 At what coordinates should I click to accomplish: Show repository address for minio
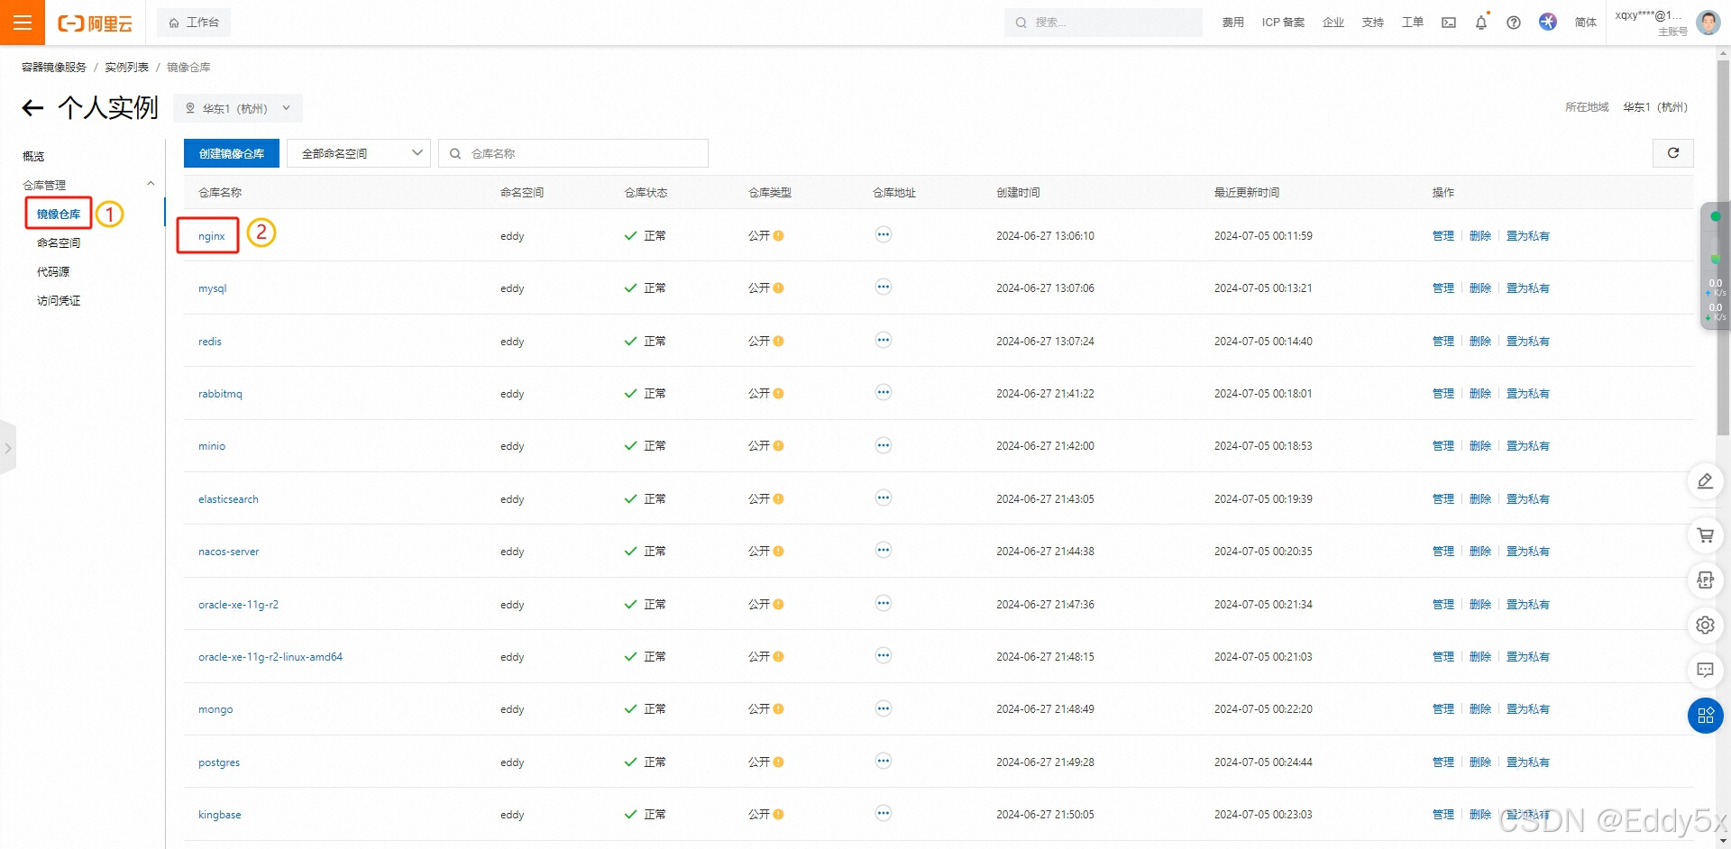[x=884, y=445]
